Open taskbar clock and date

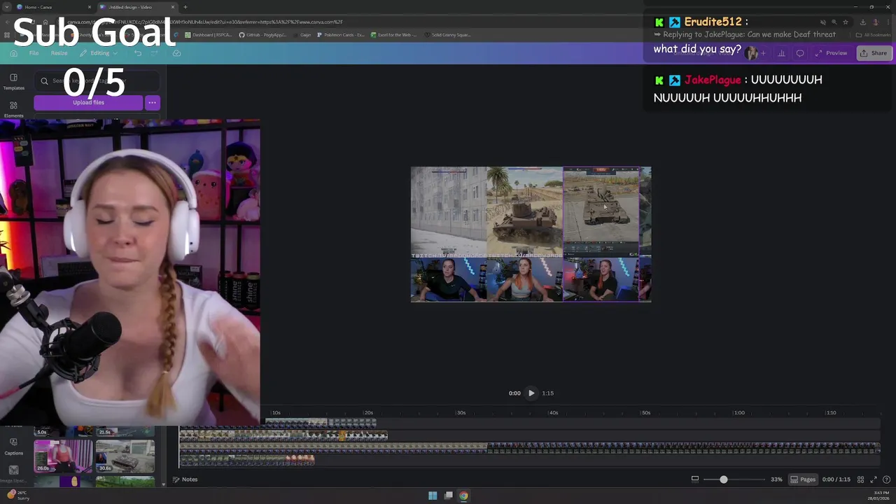[877, 496]
